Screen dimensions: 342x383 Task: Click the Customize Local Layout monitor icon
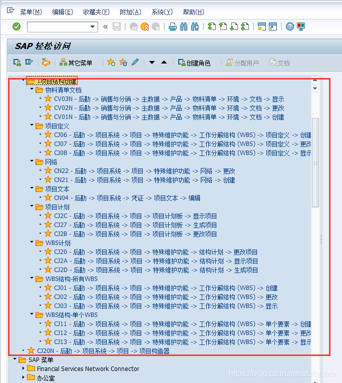[301, 26]
